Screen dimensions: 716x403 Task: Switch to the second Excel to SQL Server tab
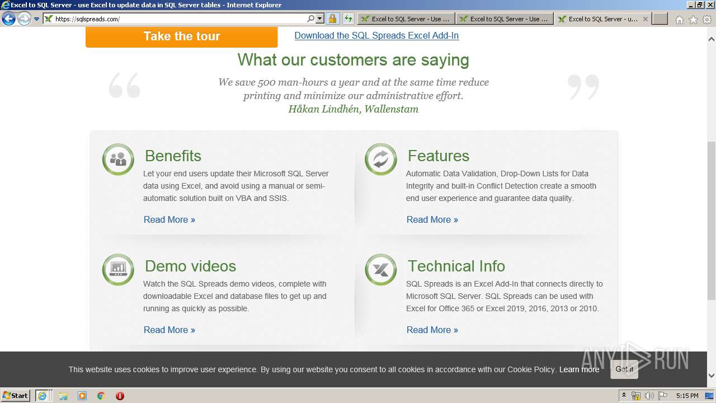(505, 18)
